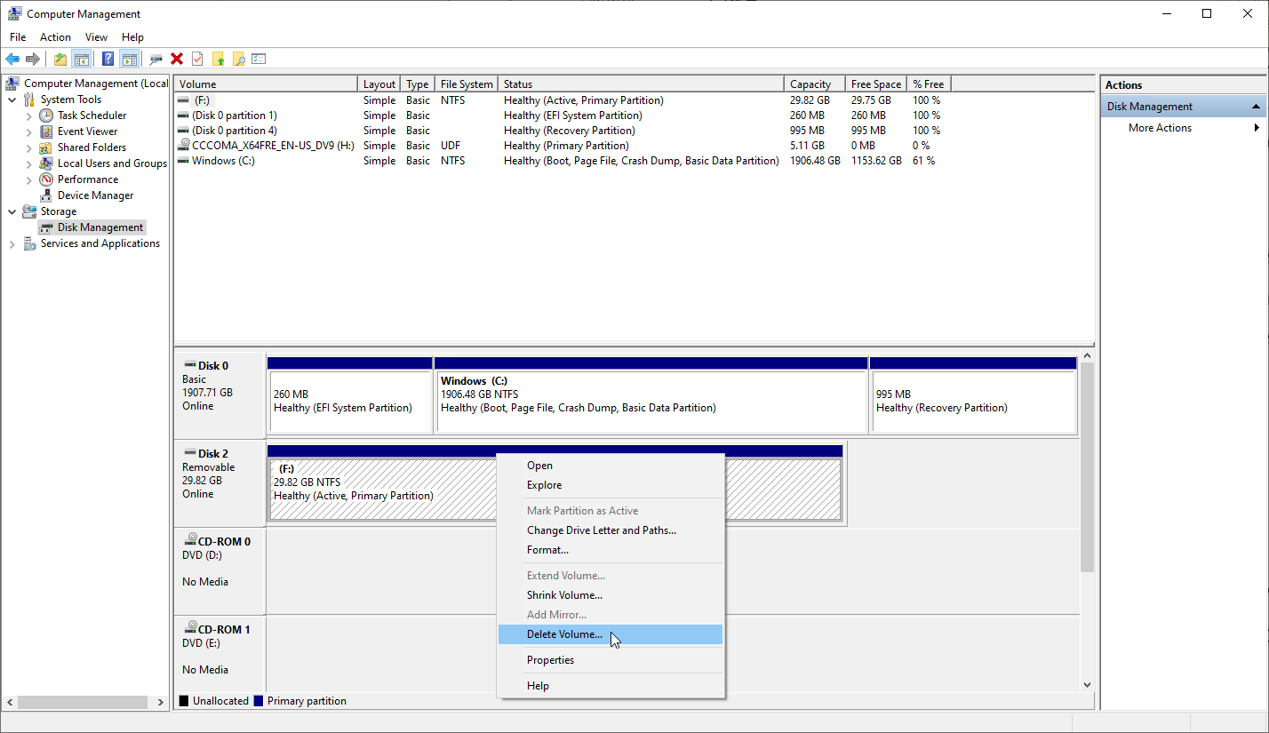The width and height of the screenshot is (1269, 733).
Task: Open the Action menu
Action: (x=55, y=37)
